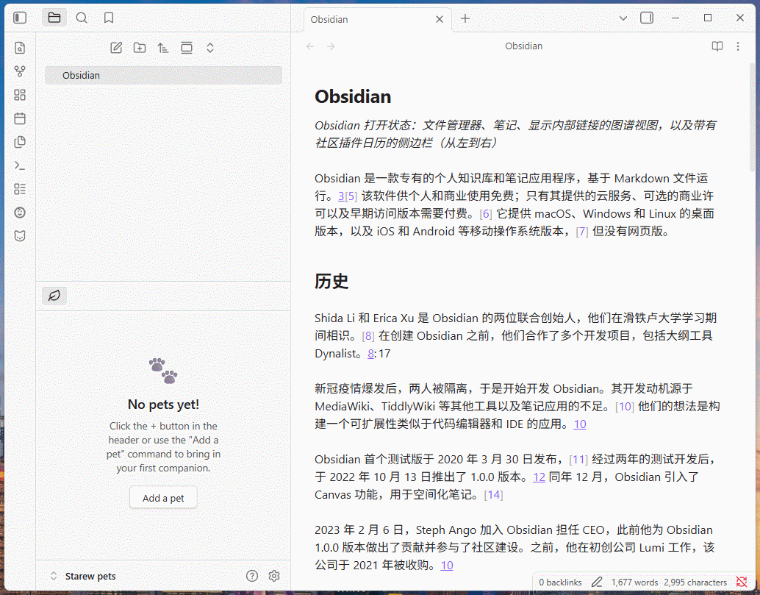
Task: Toggle the right sidebar panel icon
Action: [x=647, y=18]
